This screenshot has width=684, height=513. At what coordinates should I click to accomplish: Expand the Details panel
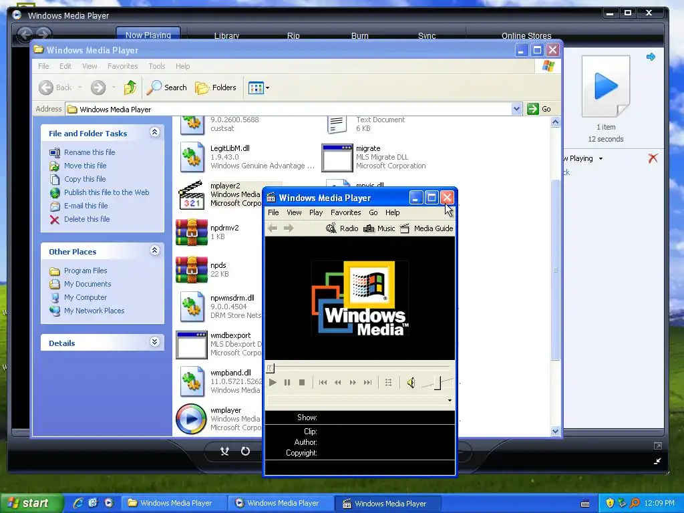154,342
